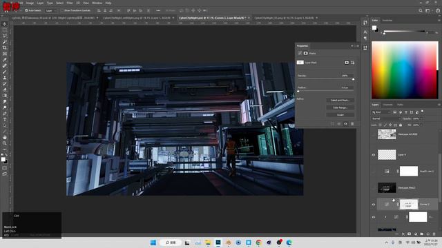Load selection from mask in Properties

coord(332,124)
